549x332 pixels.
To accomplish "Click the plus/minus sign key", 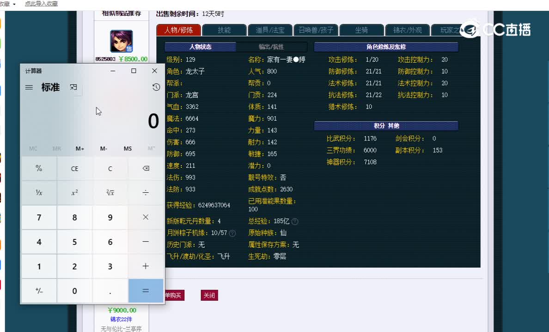I will (x=39, y=291).
